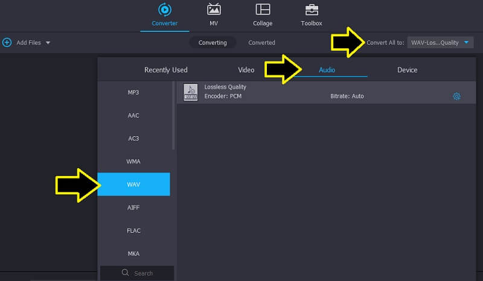The height and width of the screenshot is (281, 483).
Task: Open the Collage layout icon
Action: pyautogui.click(x=263, y=10)
